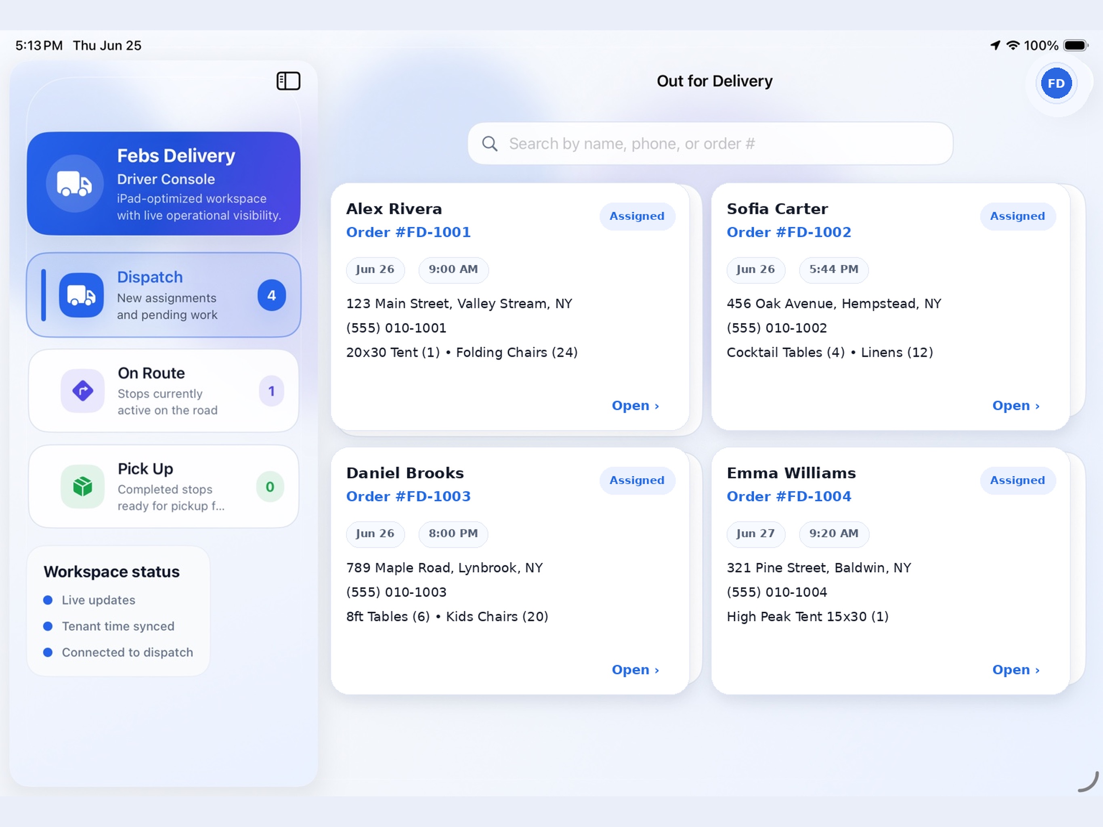This screenshot has width=1103, height=827.
Task: Click High Peak Tent 15x30 (1) text
Action: click(x=807, y=617)
